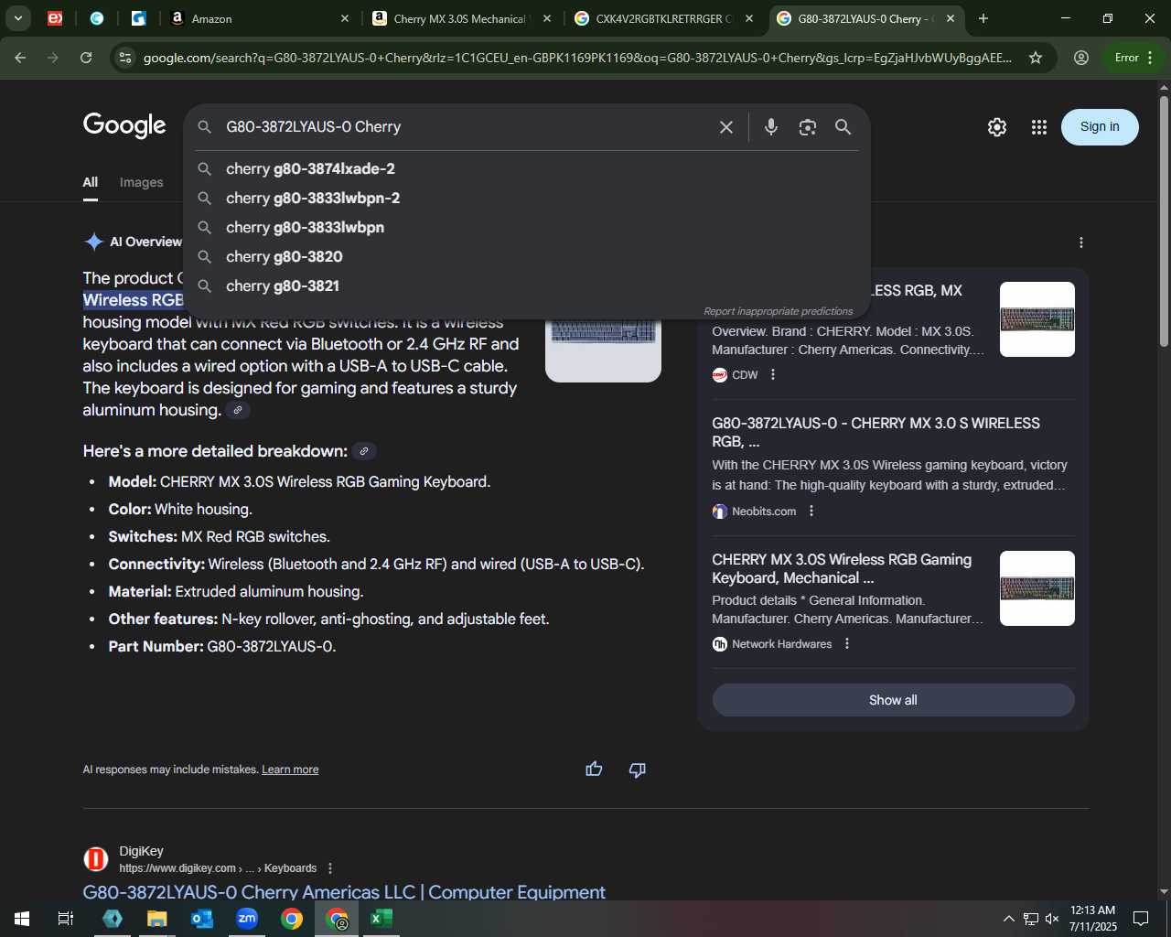Select the All search results tab
The height and width of the screenshot is (937, 1171).
(x=91, y=182)
